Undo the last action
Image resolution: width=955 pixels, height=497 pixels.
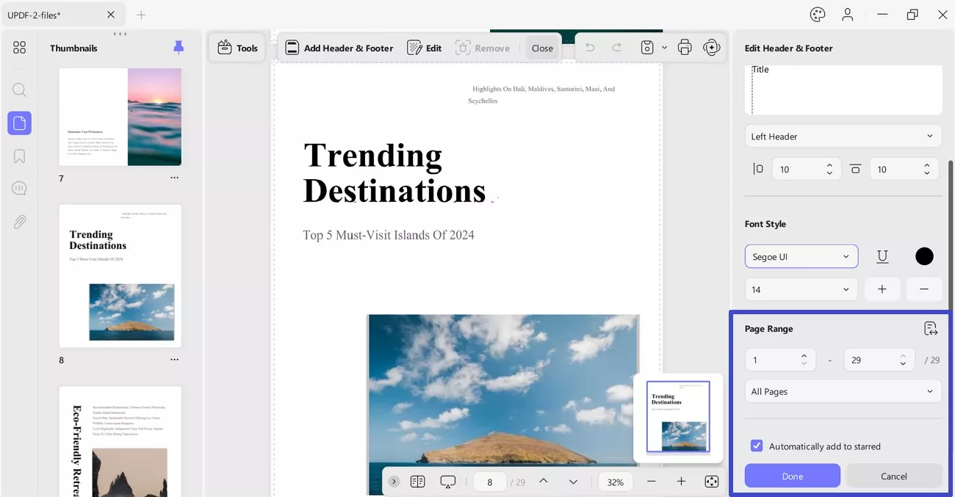(589, 48)
